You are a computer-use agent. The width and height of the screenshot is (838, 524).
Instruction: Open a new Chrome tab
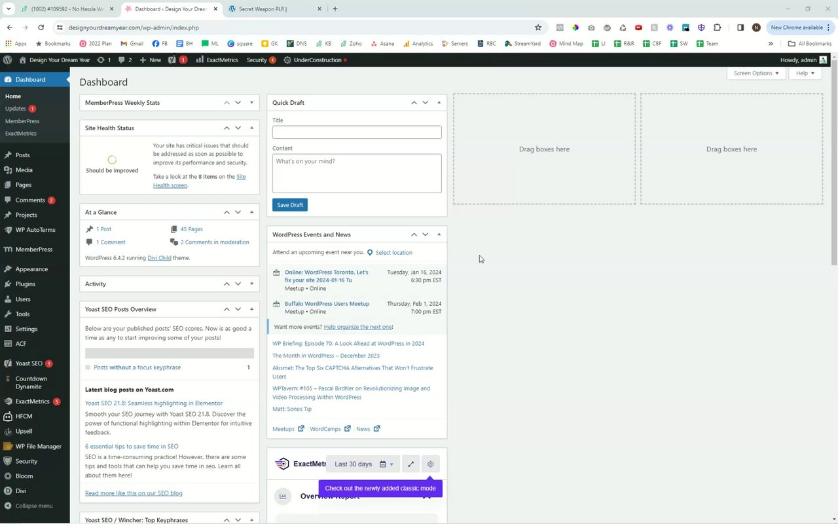[x=335, y=9]
